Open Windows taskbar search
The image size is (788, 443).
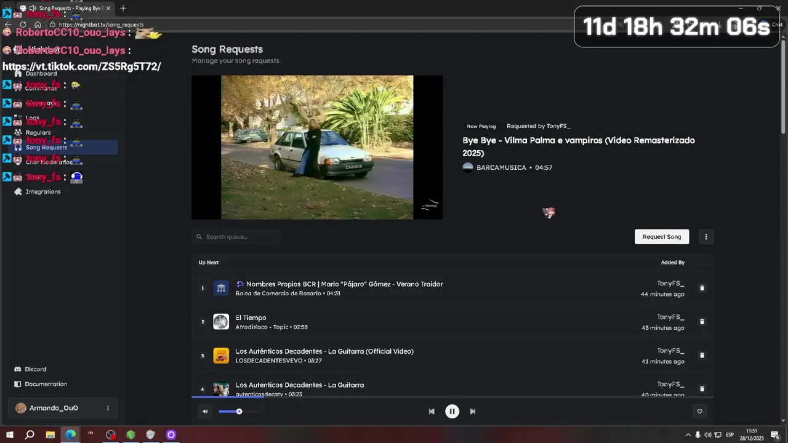coord(30,435)
